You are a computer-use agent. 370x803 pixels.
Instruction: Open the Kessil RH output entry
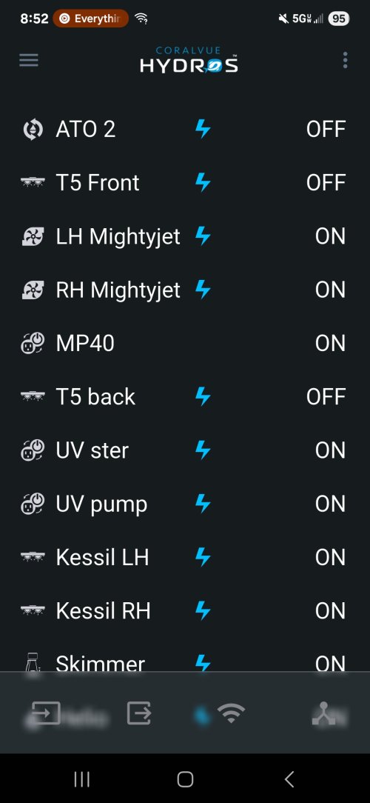click(185, 611)
